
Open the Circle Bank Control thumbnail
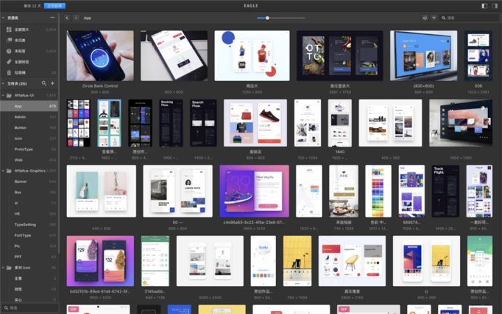click(x=100, y=55)
